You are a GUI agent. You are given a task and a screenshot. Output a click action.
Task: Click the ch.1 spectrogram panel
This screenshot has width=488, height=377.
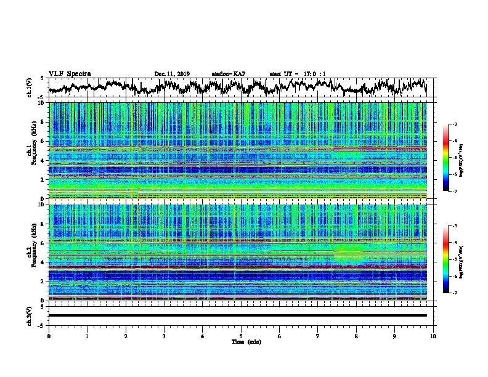click(238, 150)
